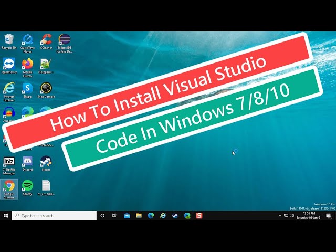
Task: Launch Internet Explorer from the taskbar
Action: point(163,216)
